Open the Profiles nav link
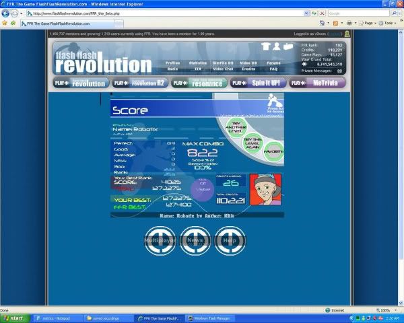The height and width of the screenshot is (323, 404). tap(172, 63)
